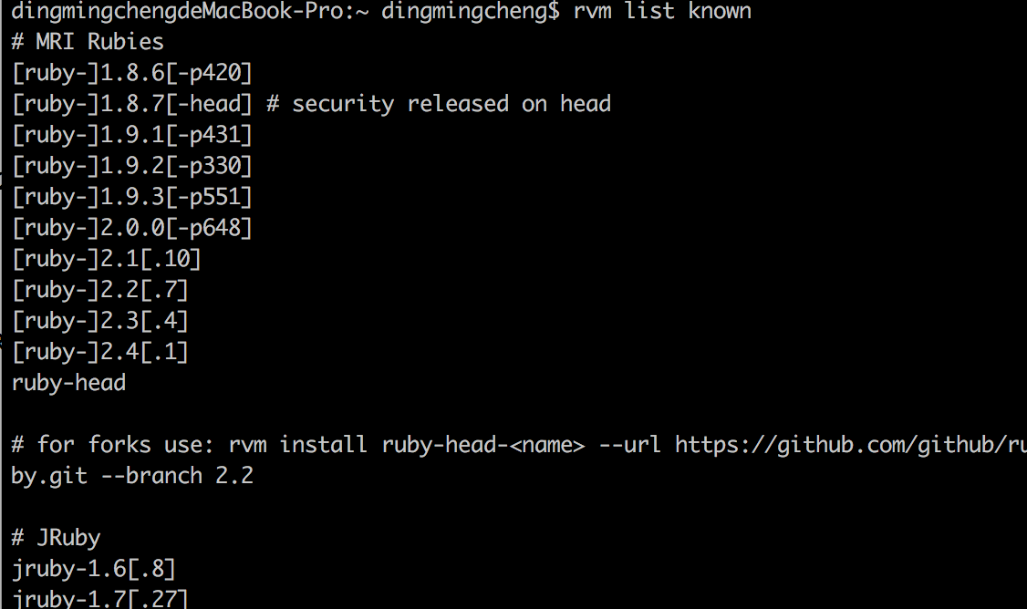Screen dimensions: 1027x609
Task: Click the ruby-head line
Action: [68, 383]
